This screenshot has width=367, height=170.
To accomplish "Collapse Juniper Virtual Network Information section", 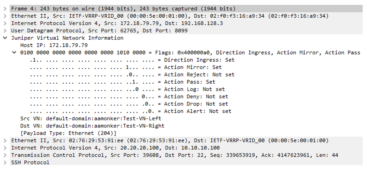I will tap(5, 38).
